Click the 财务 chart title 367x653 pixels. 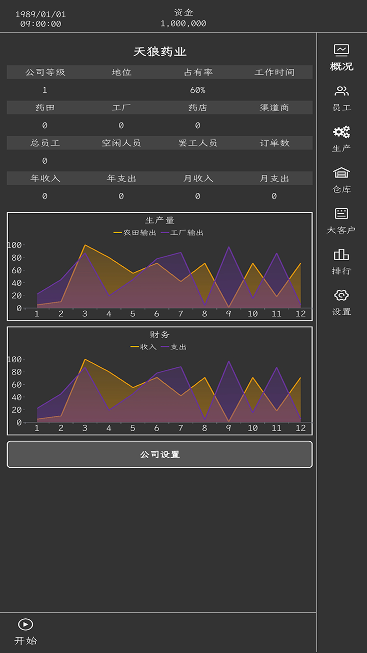160,335
